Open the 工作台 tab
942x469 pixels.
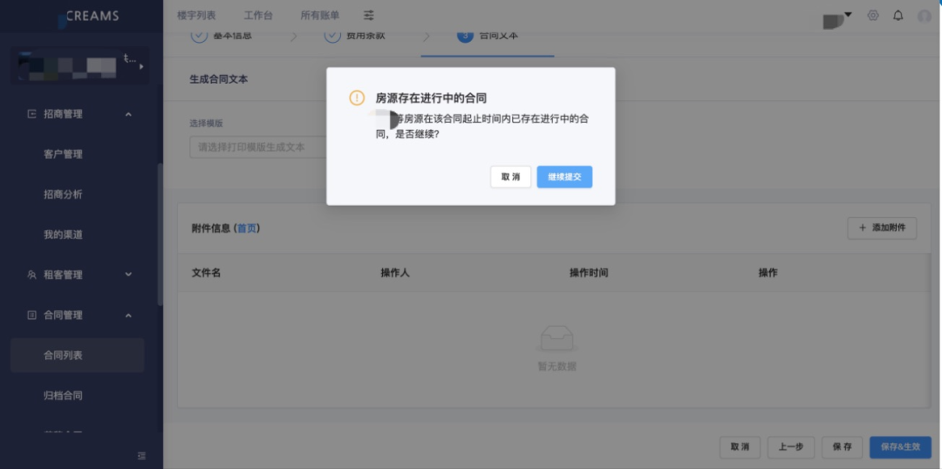click(x=258, y=16)
